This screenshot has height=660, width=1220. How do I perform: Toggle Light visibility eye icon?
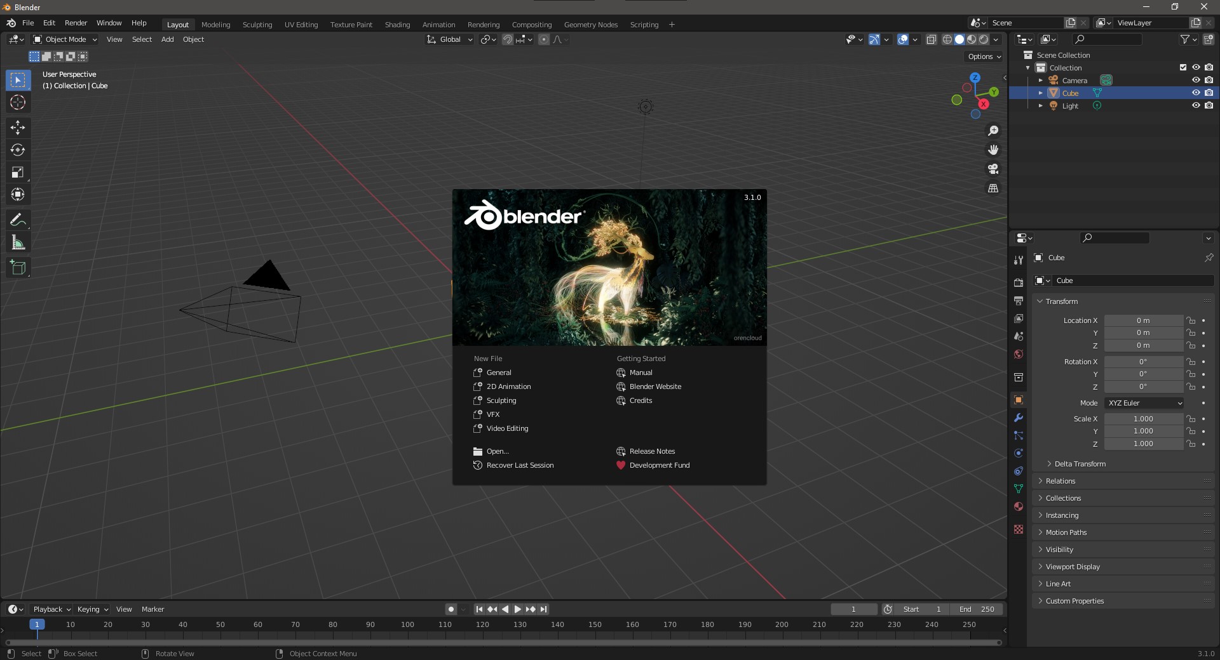[x=1195, y=105]
